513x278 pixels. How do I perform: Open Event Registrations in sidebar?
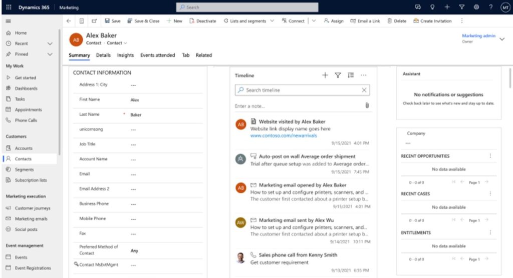[x=33, y=268]
